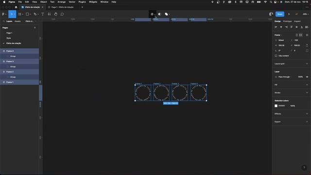Open the Figma main menu icon
Viewport: 311px width, 175px height.
(3, 14)
